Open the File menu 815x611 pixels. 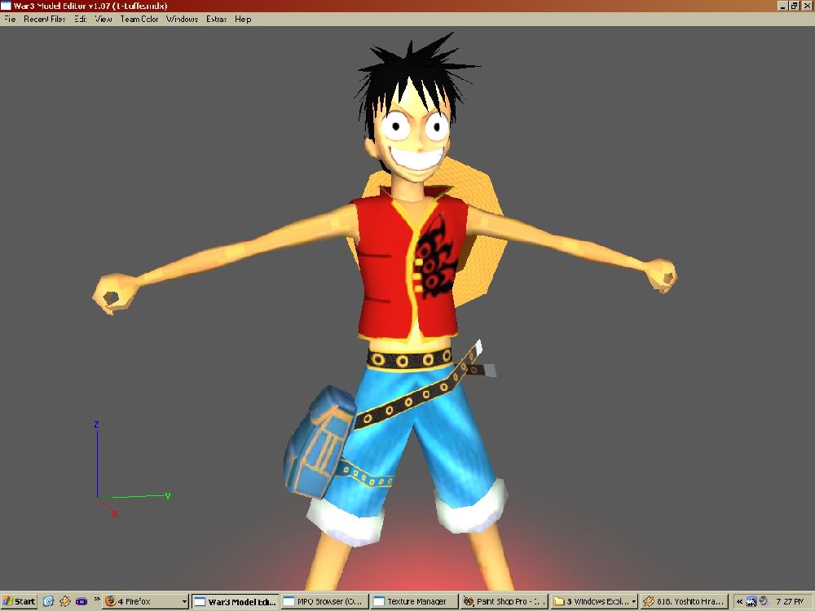10,20
